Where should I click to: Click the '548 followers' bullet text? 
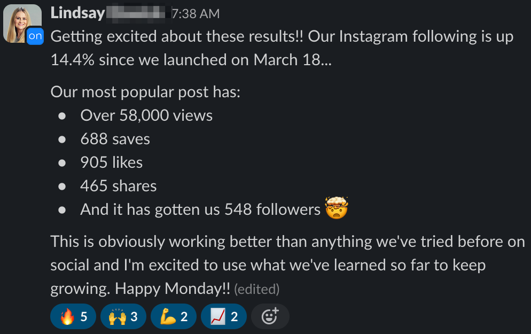point(200,209)
